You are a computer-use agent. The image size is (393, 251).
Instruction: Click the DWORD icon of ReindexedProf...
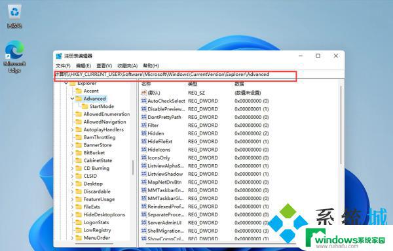point(144,207)
